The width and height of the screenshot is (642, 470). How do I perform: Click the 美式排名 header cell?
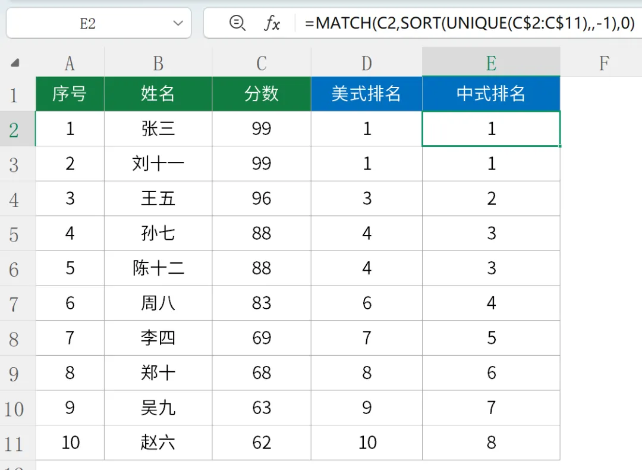[x=366, y=94]
